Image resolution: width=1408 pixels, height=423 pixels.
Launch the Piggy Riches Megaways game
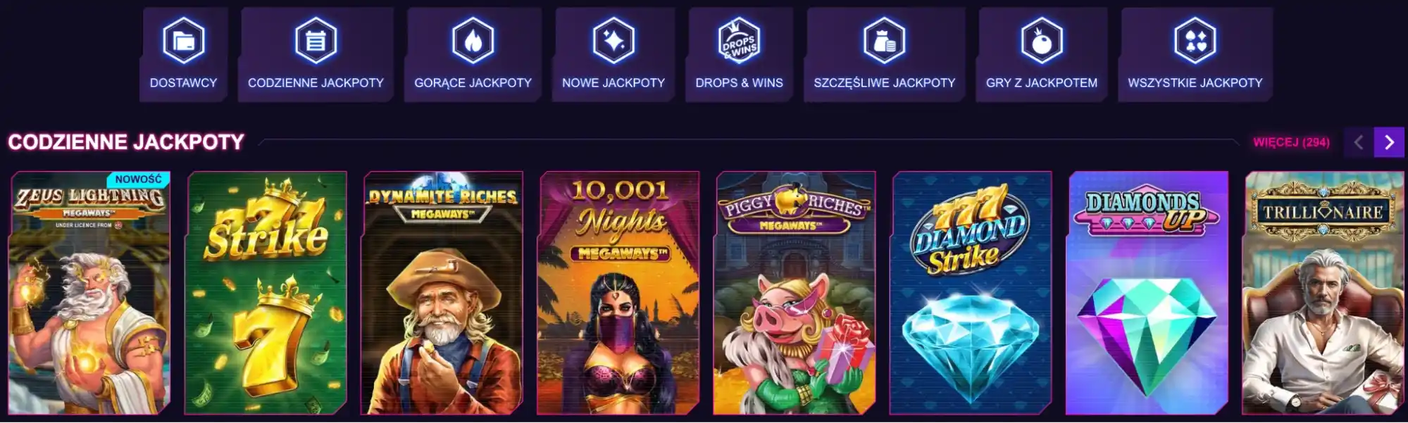(795, 293)
